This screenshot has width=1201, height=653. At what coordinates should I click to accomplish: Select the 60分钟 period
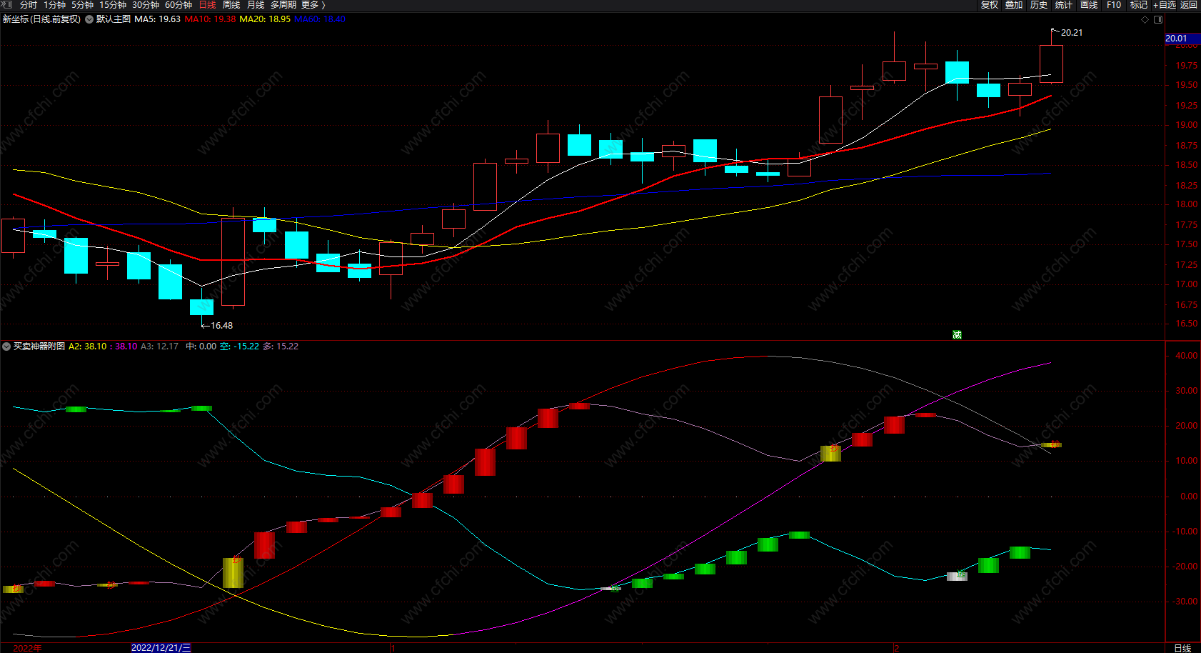click(x=179, y=5)
